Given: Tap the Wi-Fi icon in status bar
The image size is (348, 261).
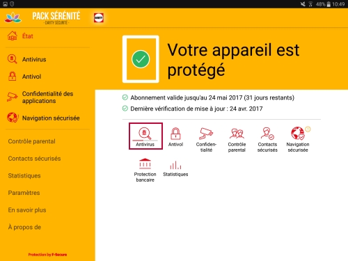Looking at the screenshot, I should [x=310, y=4].
